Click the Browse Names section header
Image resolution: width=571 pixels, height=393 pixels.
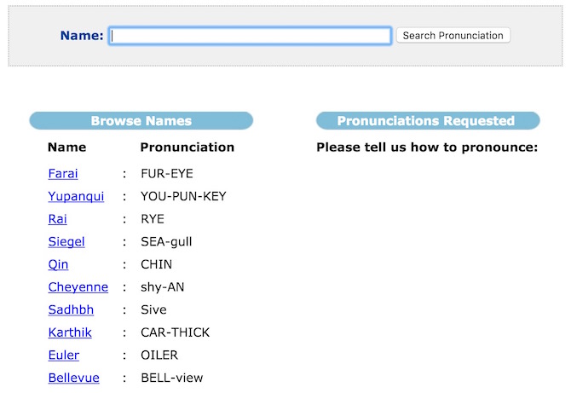coord(141,121)
